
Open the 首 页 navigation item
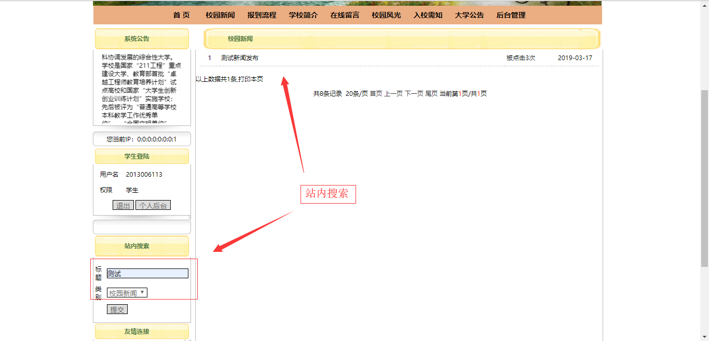pos(182,15)
